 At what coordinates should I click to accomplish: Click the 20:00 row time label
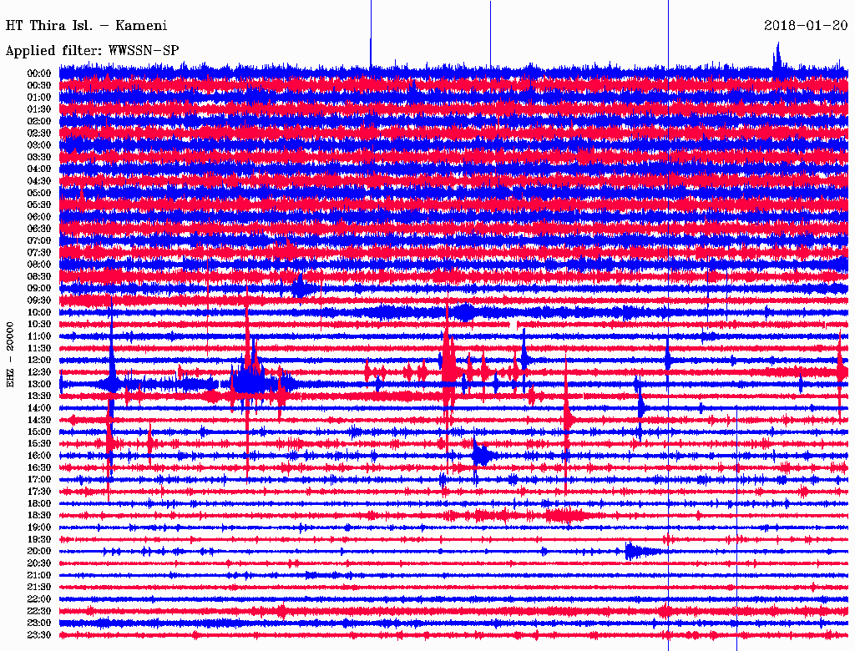pos(39,551)
